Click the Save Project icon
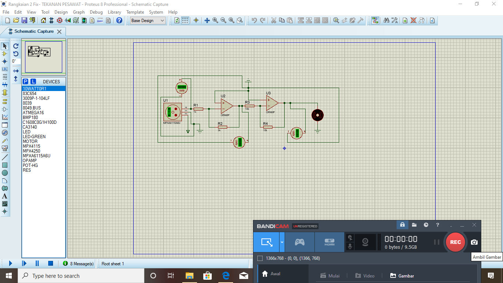Viewport: 503px width, 283px height. point(24,21)
